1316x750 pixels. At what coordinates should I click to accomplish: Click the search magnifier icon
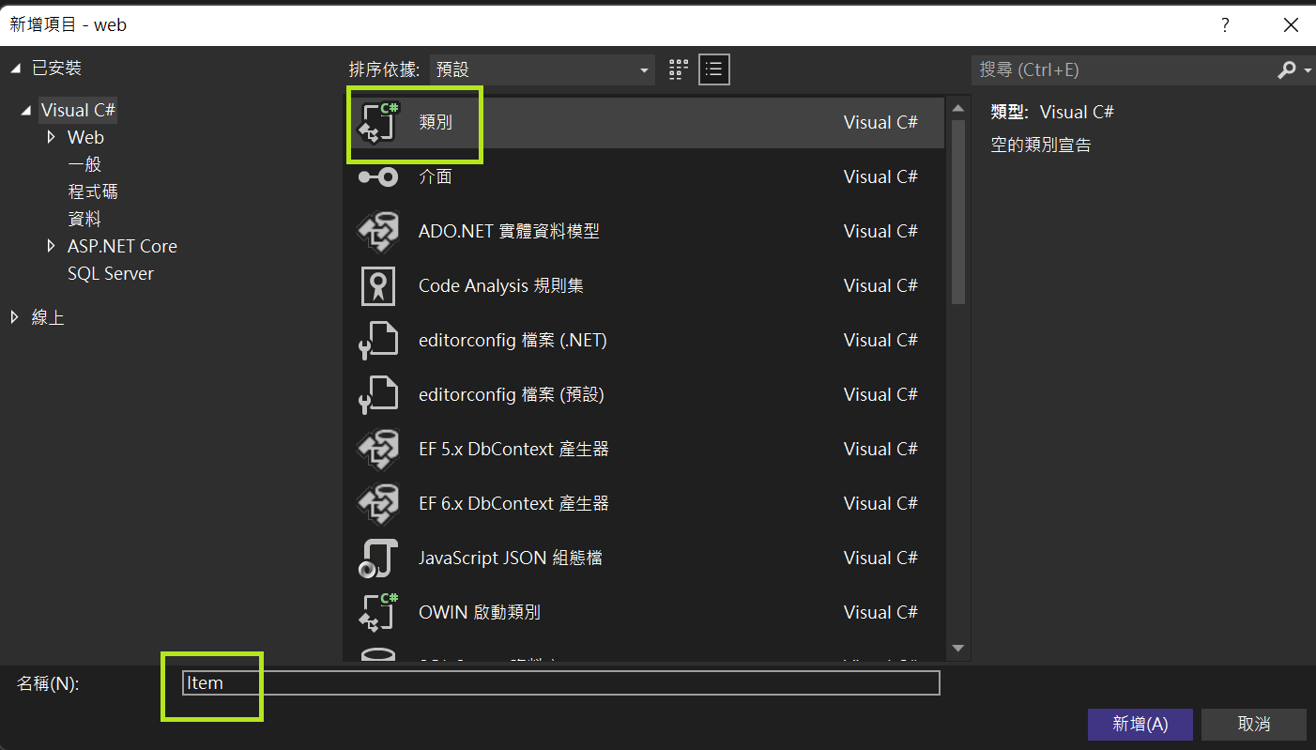(1287, 69)
